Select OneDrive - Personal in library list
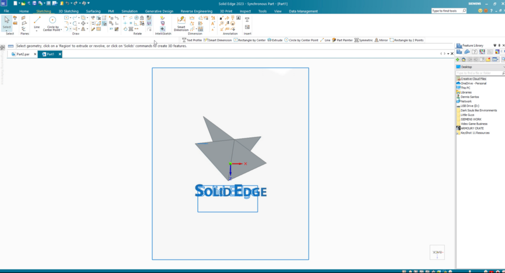505x273 pixels. (471, 83)
